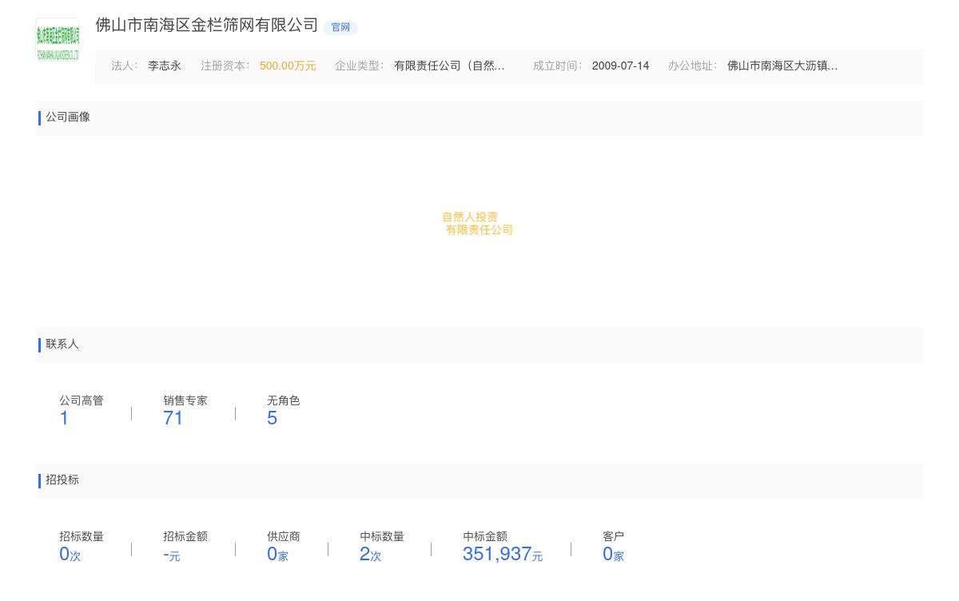Click the 销售专家 label

point(185,401)
